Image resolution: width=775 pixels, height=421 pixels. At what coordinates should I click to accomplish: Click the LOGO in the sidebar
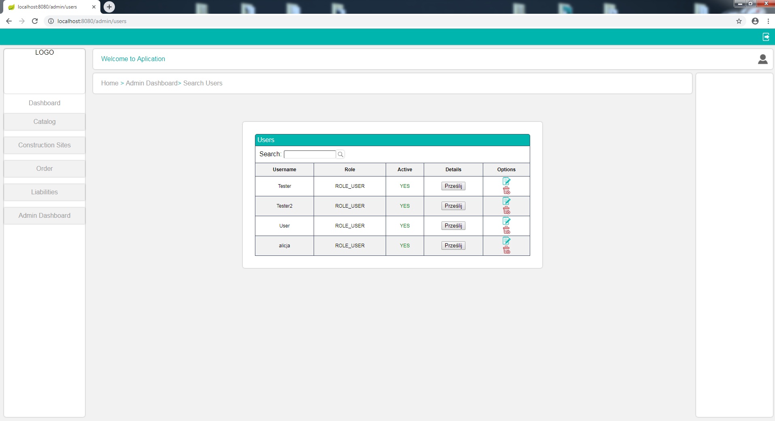click(45, 53)
